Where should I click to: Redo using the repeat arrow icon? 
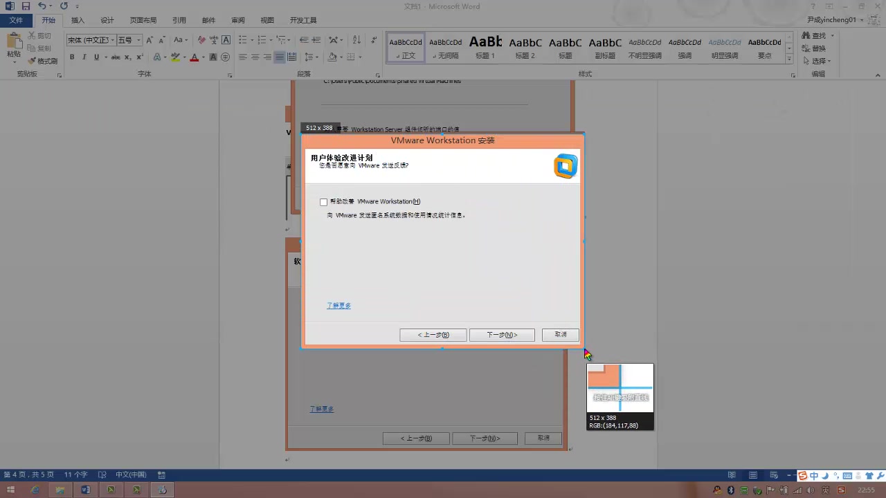[x=64, y=6]
